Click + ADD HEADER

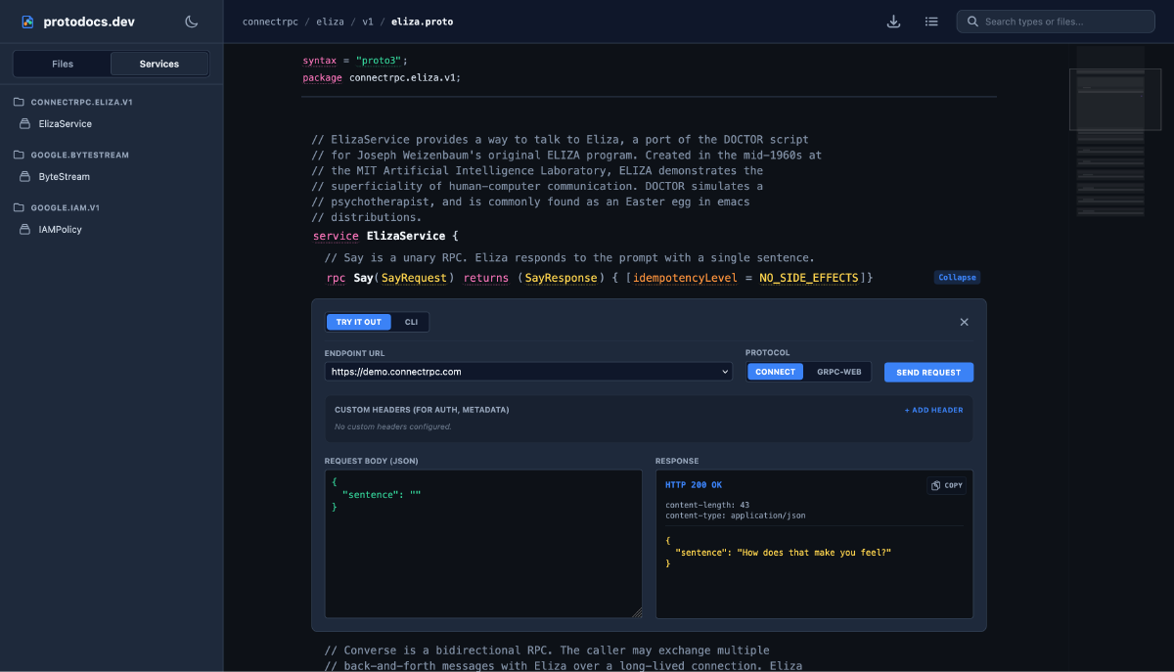click(x=934, y=410)
